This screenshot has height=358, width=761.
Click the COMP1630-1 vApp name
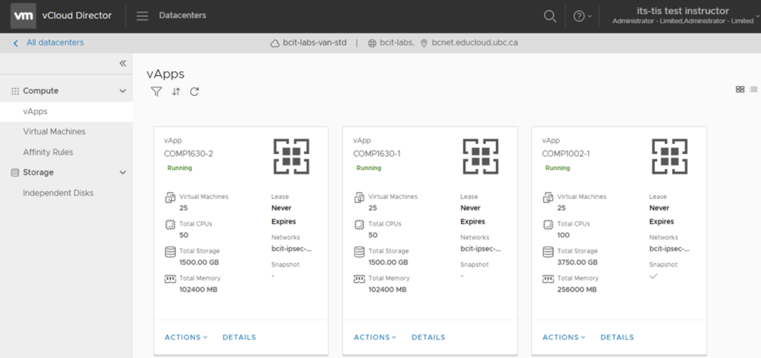377,154
